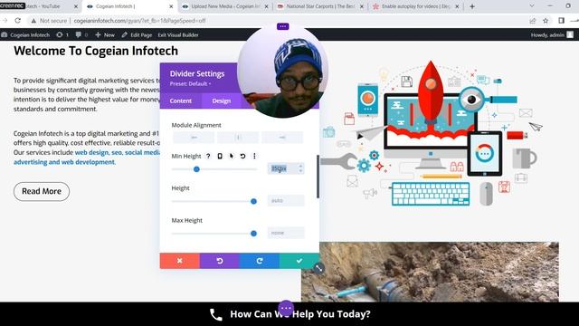Open the Preset: Default dropdown
The height and width of the screenshot is (326, 579).
[191, 84]
